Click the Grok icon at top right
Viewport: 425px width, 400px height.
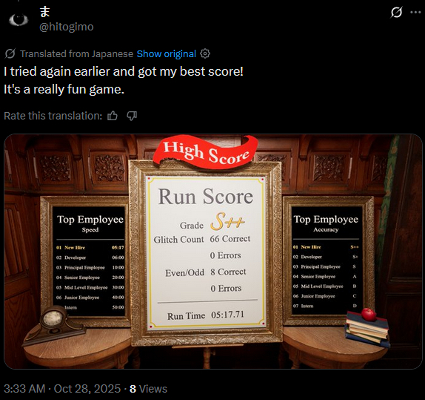(397, 13)
